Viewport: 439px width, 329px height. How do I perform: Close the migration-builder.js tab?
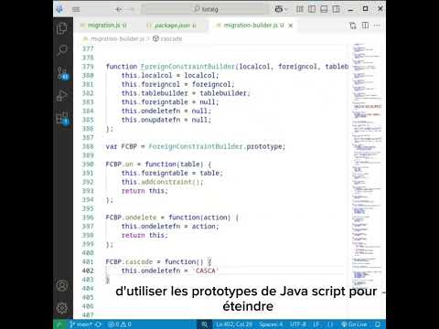click(x=291, y=26)
